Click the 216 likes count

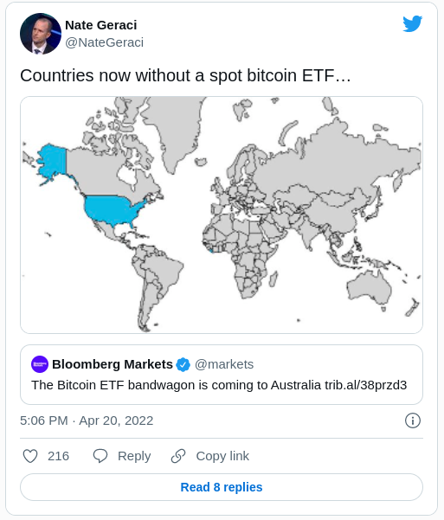[58, 456]
